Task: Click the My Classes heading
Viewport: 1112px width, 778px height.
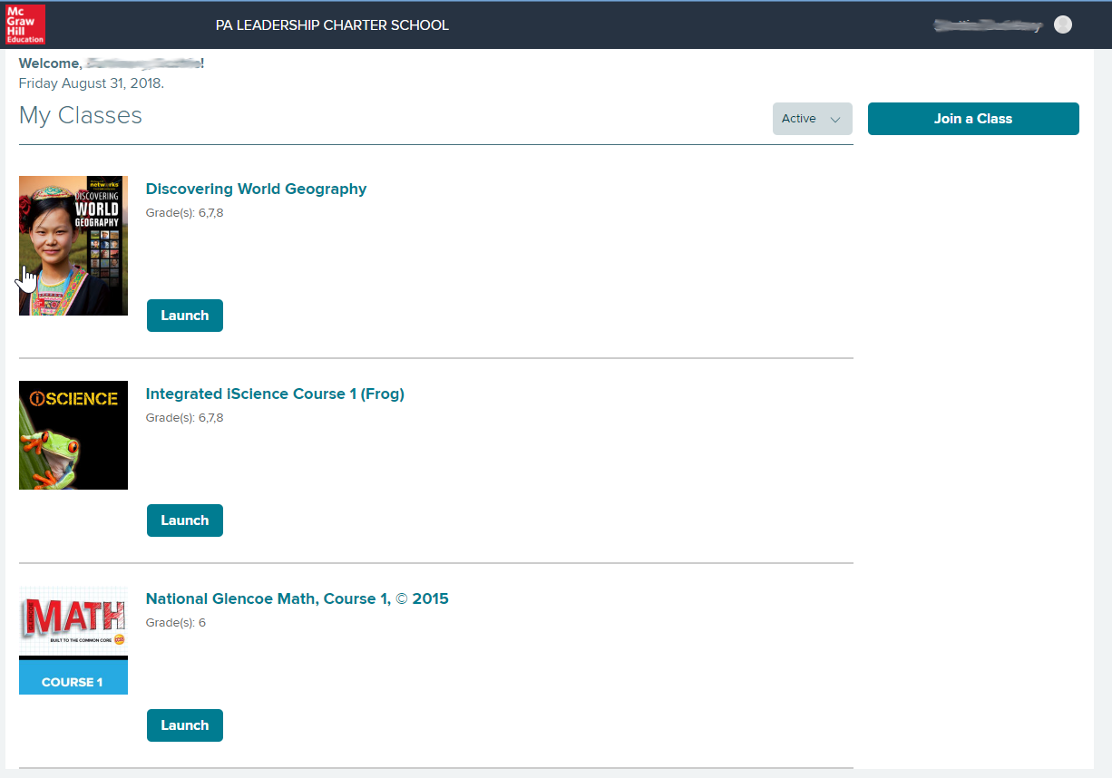Action: pos(81,116)
